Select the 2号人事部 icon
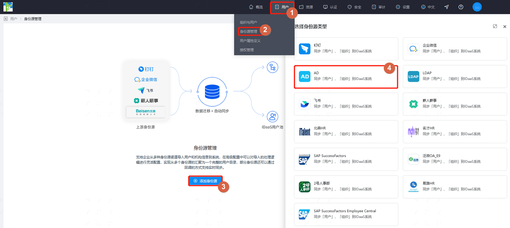 coord(305,187)
